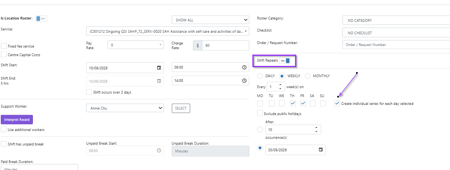Untick the Friday (FR) checkbox
Viewport: 450px width, 170px height.
(303, 103)
